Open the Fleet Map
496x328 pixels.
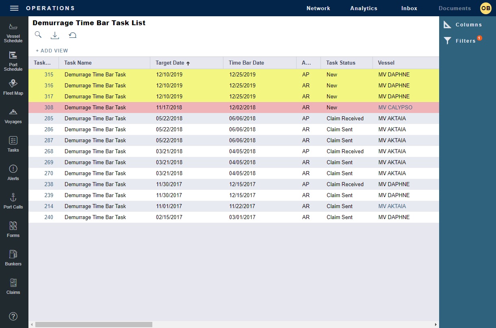tap(13, 87)
